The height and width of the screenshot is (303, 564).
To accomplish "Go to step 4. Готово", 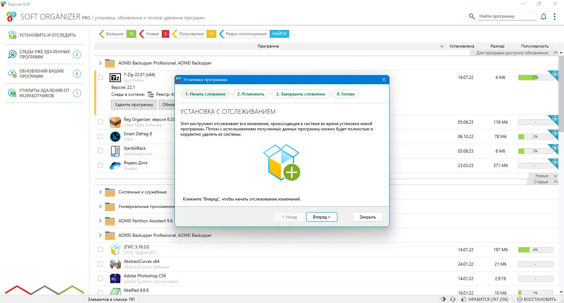I will [345, 94].
